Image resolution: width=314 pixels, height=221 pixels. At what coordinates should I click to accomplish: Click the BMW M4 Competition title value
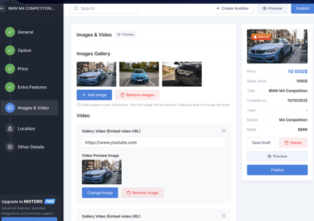point(288,91)
